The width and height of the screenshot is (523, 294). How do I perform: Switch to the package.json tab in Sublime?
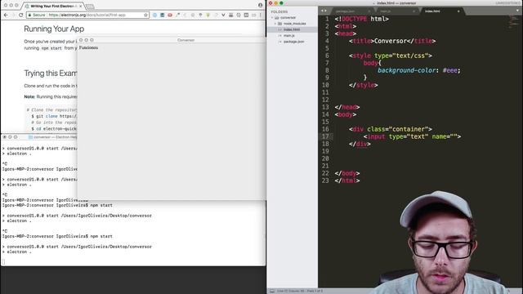click(x=345, y=11)
